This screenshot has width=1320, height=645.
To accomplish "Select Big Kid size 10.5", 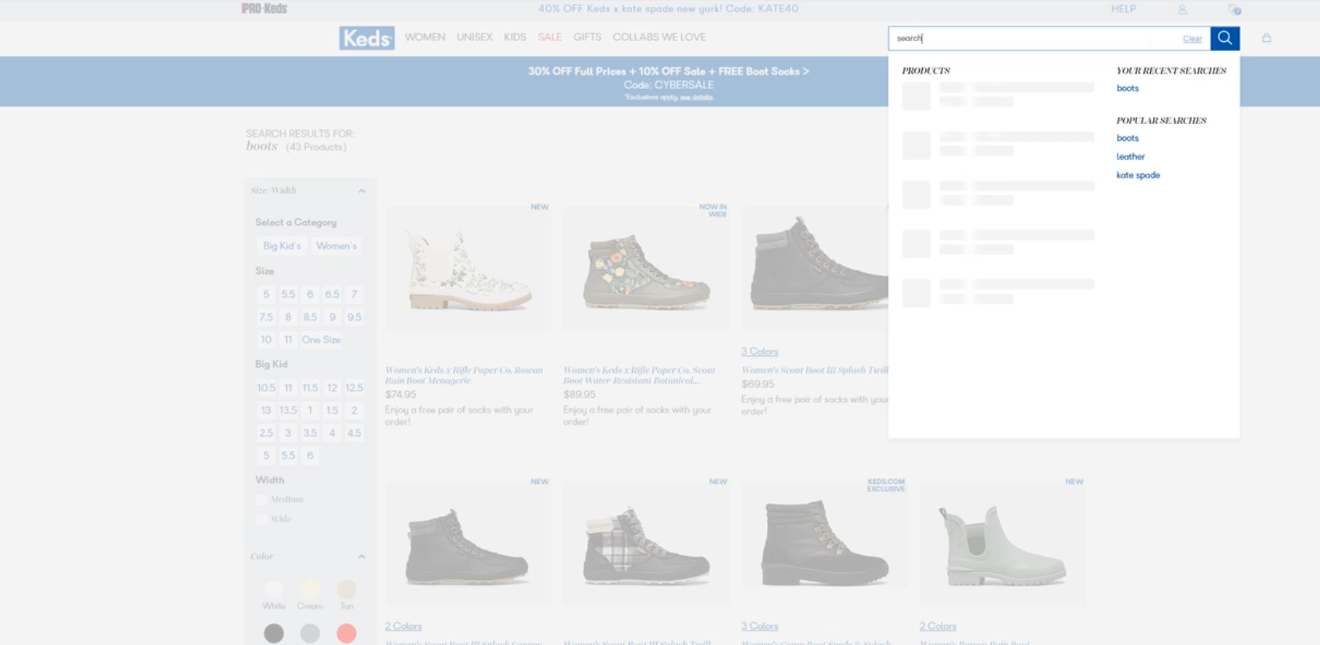I will click(266, 388).
